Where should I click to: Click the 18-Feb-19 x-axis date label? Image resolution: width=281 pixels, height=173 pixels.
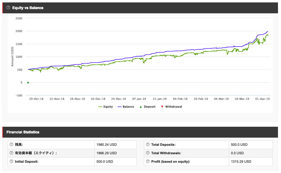[201, 99]
